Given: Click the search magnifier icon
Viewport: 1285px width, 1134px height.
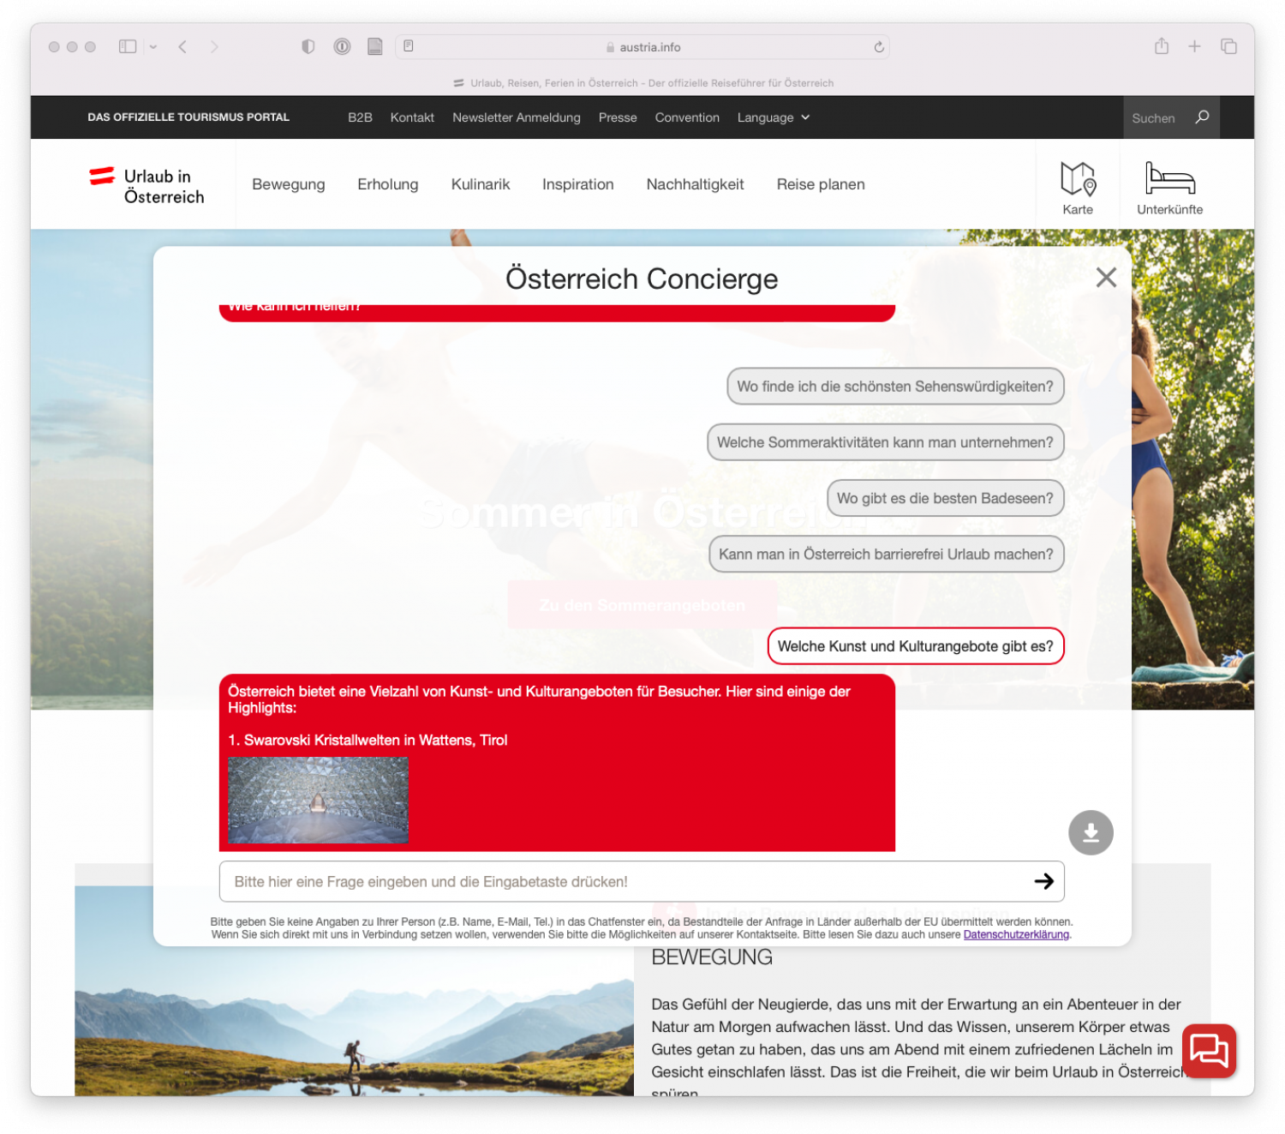Looking at the screenshot, I should [1202, 117].
